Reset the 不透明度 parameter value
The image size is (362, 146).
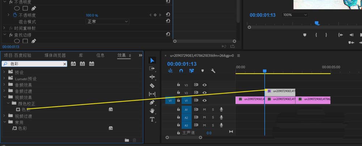[168, 15]
